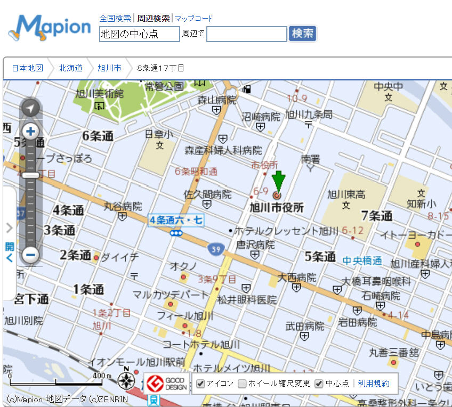The height and width of the screenshot is (407, 452).
Task: Zoom in with the plus button
Action: pos(31,131)
